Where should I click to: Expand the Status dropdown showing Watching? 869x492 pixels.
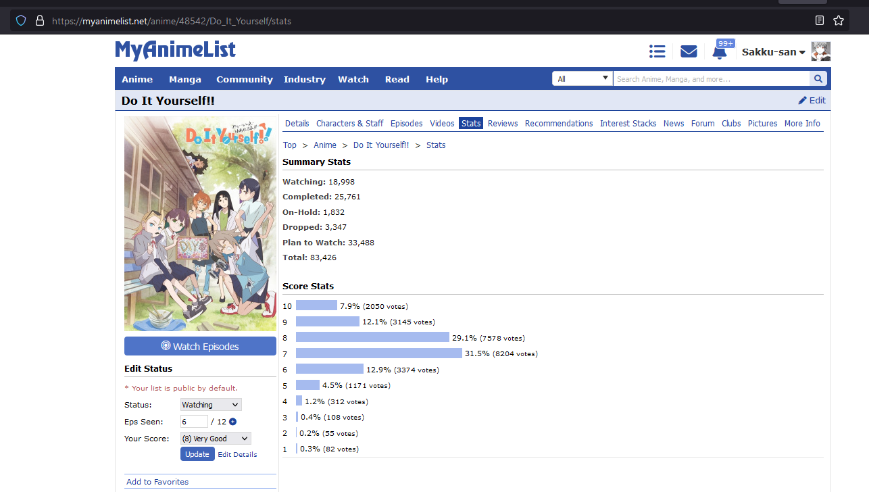pyautogui.click(x=211, y=405)
